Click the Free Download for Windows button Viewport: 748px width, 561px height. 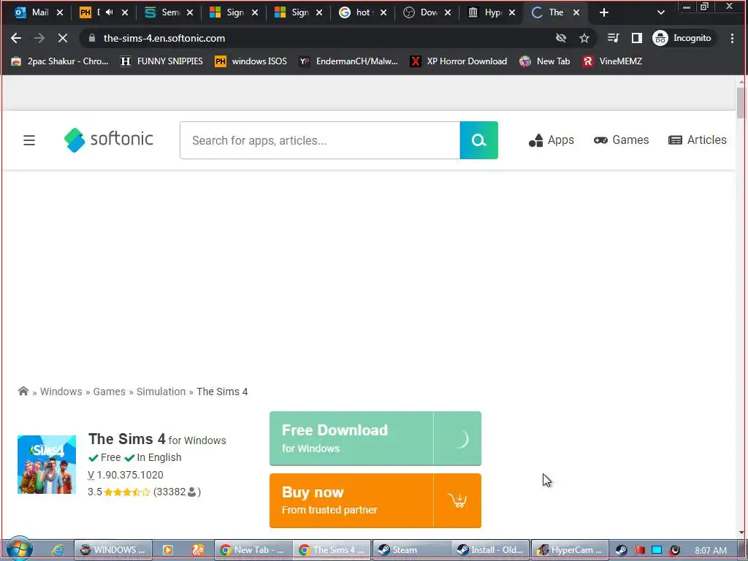375,438
